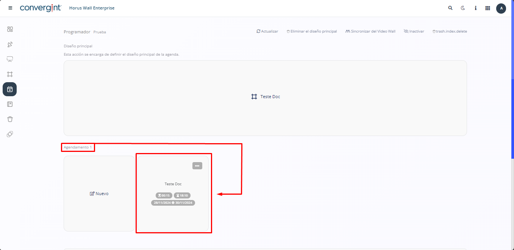Open the user avatar menu
This screenshot has height=250, width=514.
[501, 8]
